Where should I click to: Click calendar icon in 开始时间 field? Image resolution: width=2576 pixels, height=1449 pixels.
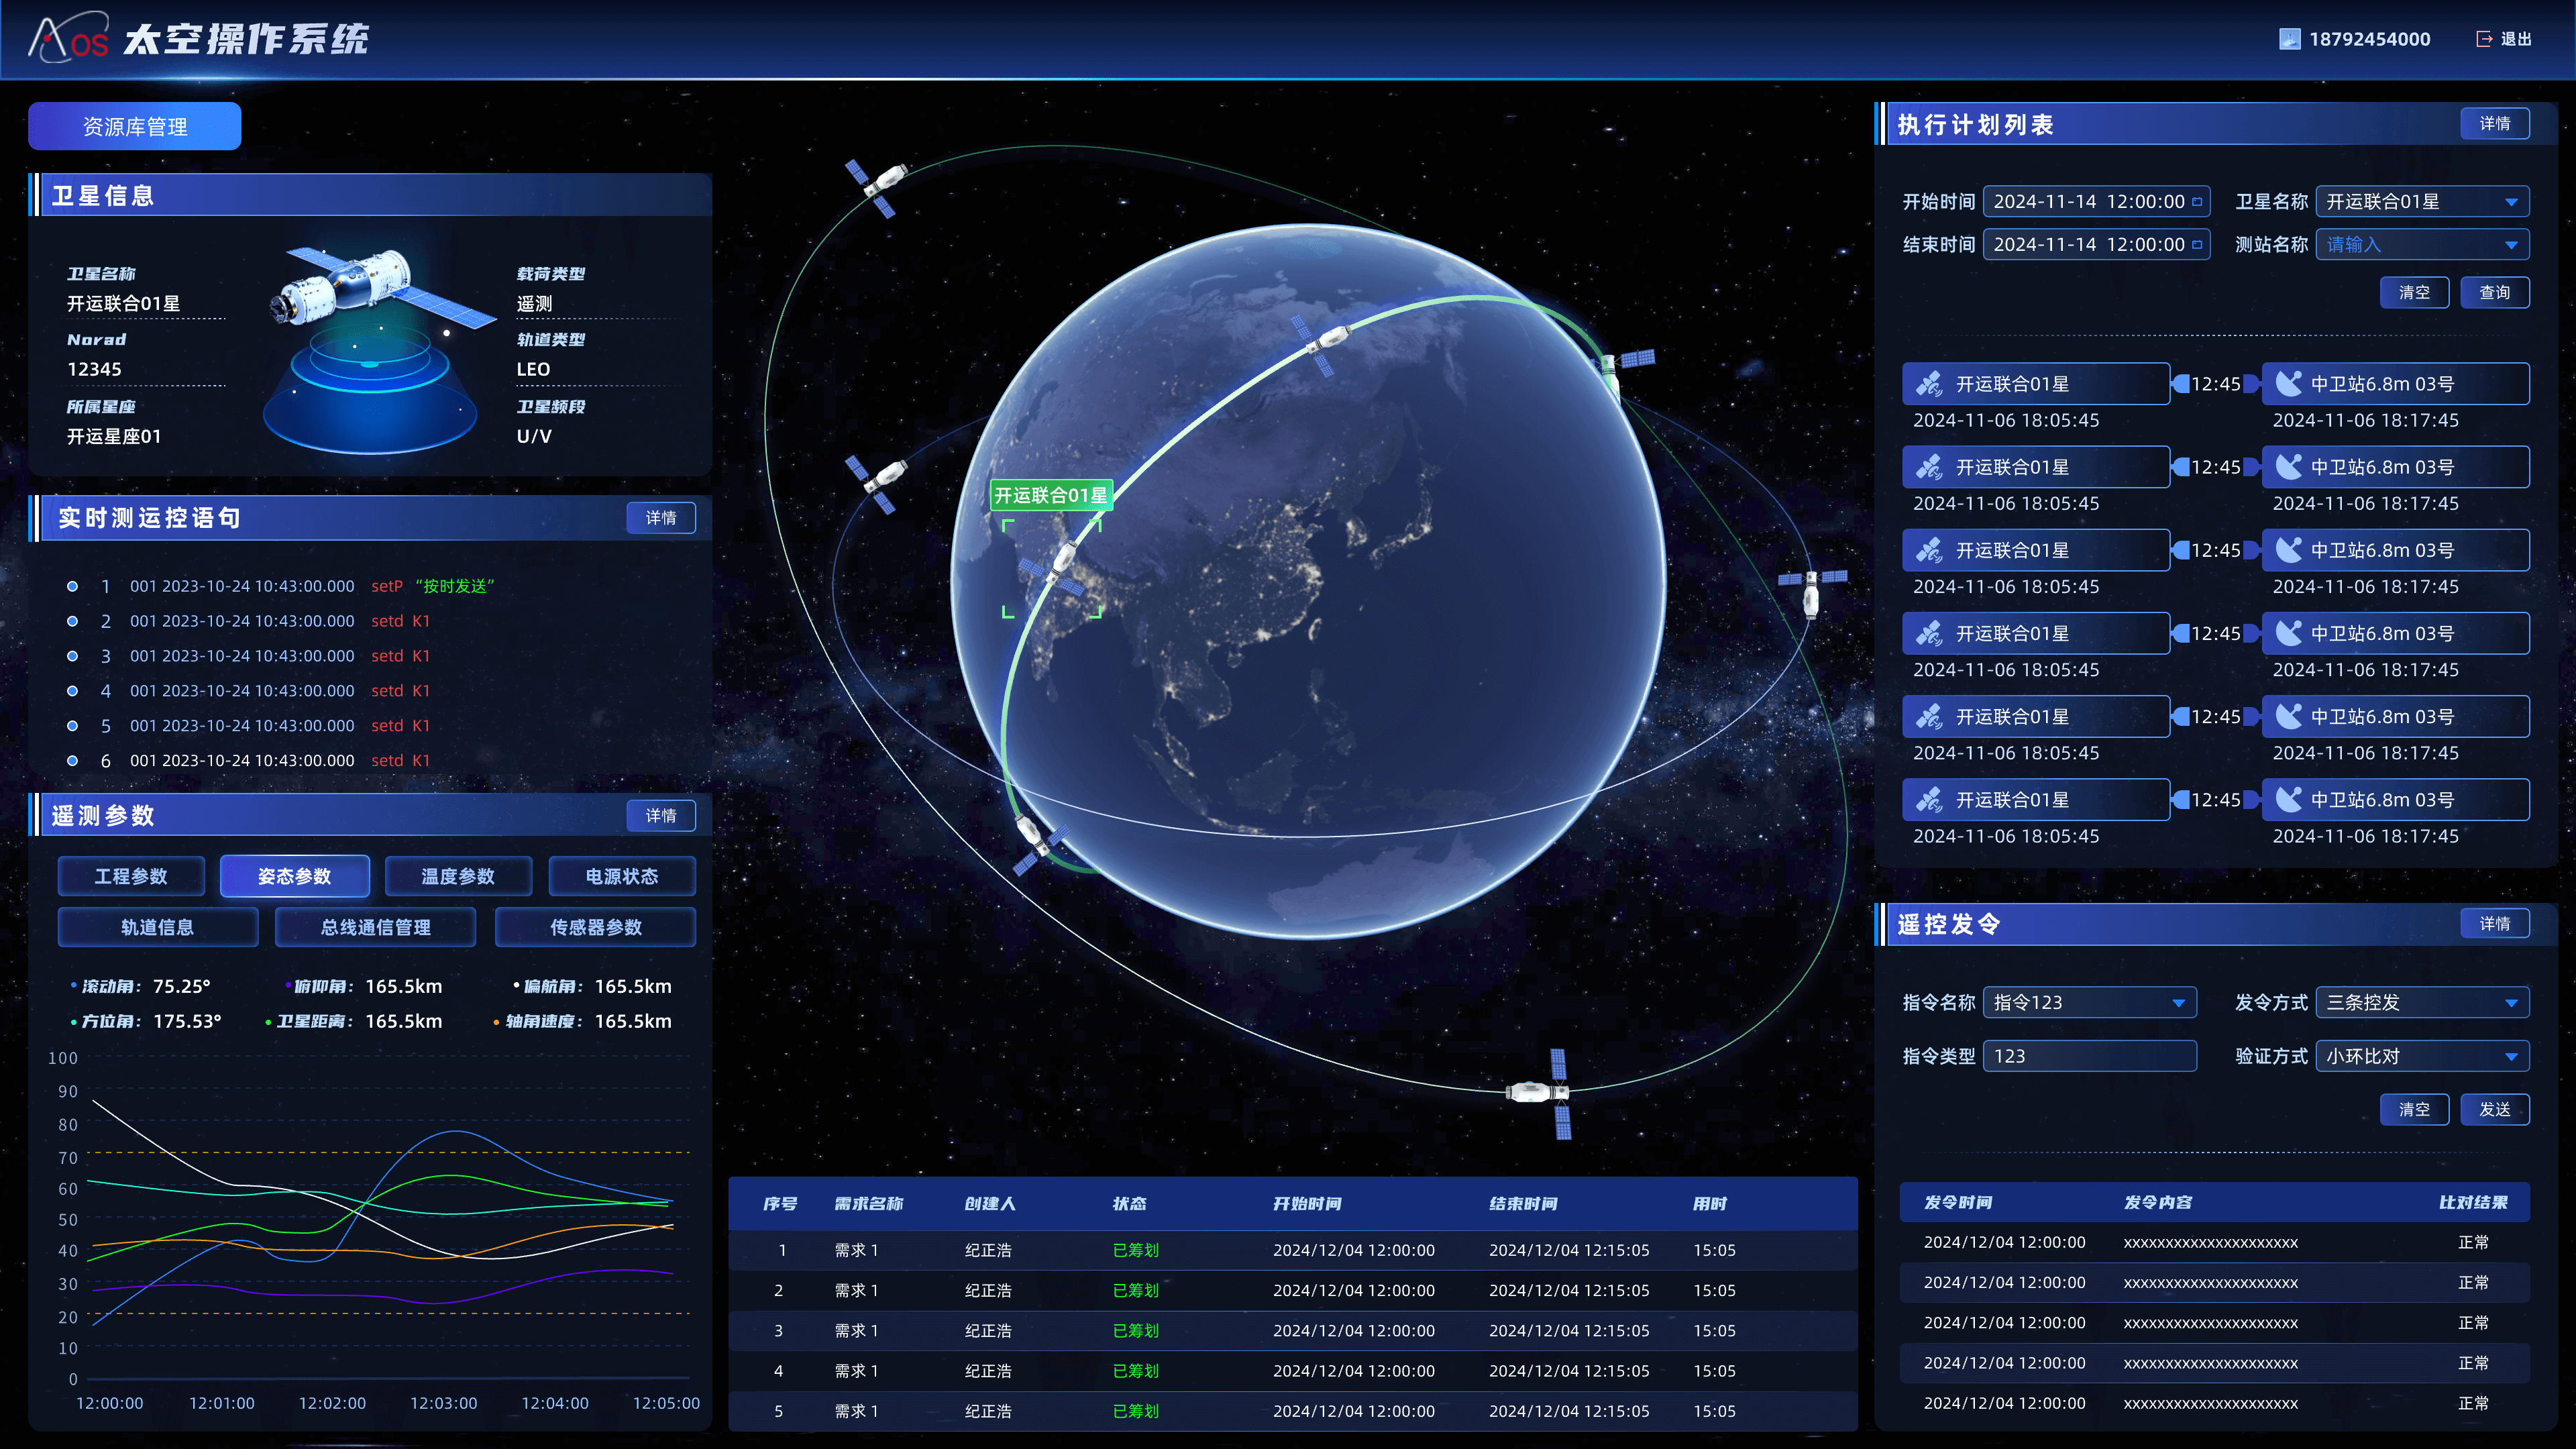pyautogui.click(x=2197, y=201)
